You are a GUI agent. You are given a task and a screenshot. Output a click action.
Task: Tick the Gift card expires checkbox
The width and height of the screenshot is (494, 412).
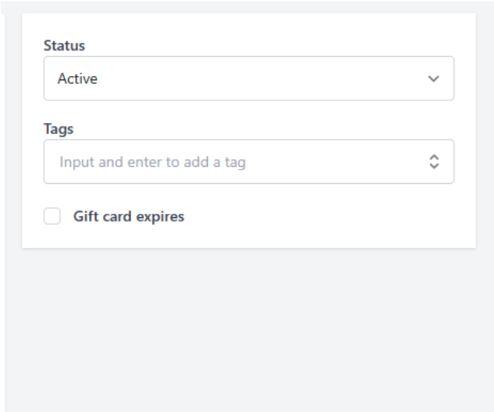coord(52,217)
